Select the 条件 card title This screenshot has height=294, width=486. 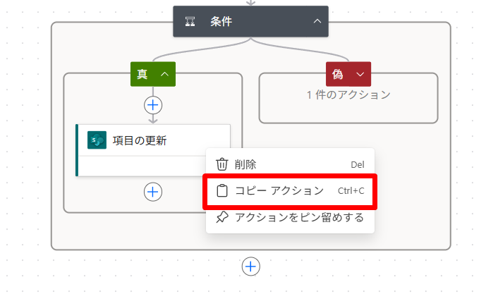tap(221, 21)
